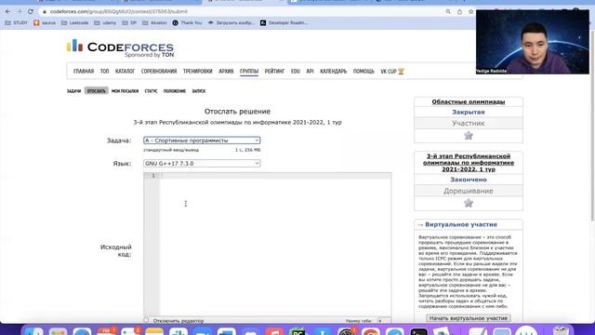The width and height of the screenshot is (595, 335).
Task: Click the Дорешивание text in sidebar
Action: 469,191
